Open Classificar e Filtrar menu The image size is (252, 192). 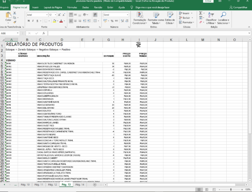(x=211, y=18)
